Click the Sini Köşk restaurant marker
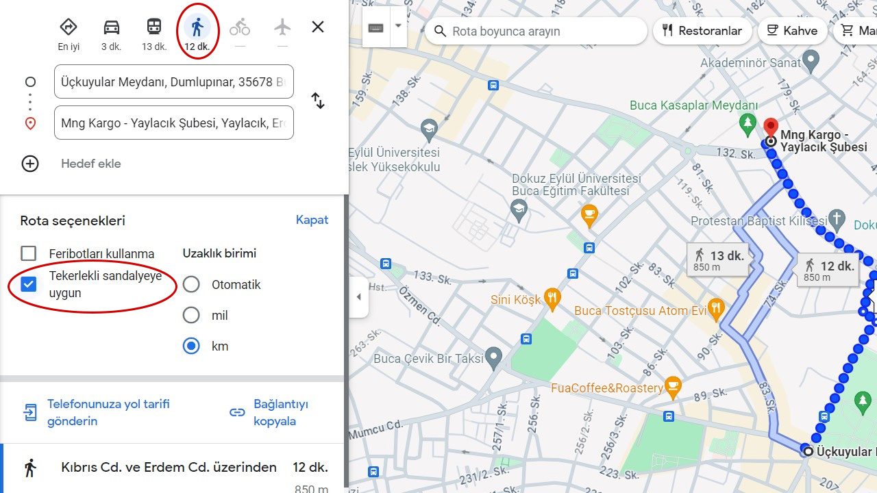Viewport: 877px width, 493px height. pyautogui.click(x=552, y=299)
